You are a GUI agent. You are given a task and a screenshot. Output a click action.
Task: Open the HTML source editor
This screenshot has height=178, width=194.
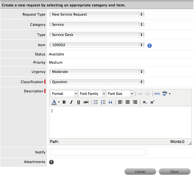coord(157,94)
